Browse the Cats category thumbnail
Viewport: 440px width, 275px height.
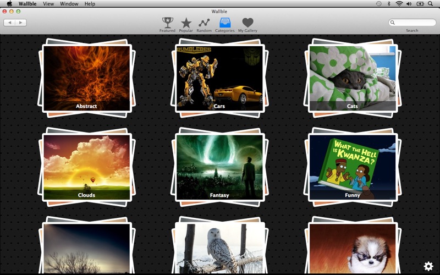[353, 78]
